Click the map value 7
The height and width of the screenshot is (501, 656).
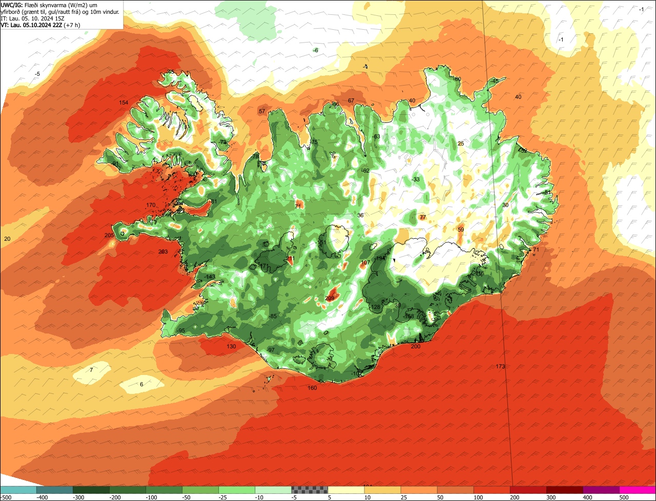click(x=91, y=370)
